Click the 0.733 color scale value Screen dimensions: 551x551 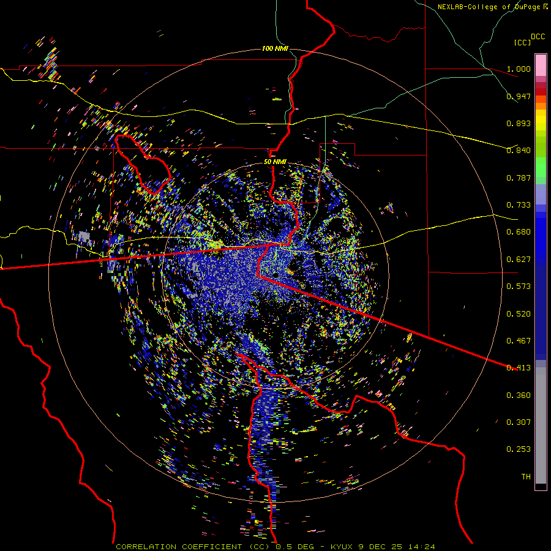pos(519,205)
